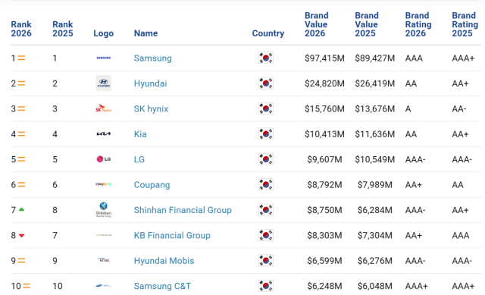
Task: Open the Samsung brand link
Action: 153,58
